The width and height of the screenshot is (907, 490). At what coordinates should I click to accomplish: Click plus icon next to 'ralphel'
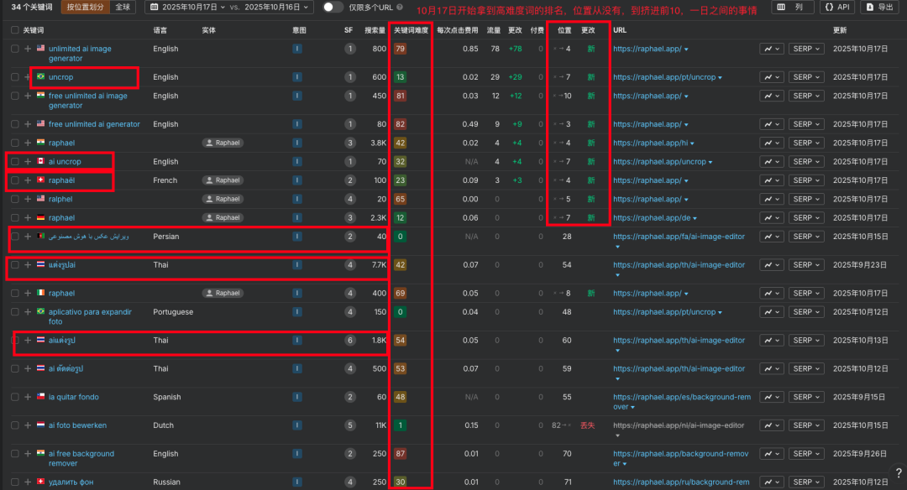pos(28,199)
